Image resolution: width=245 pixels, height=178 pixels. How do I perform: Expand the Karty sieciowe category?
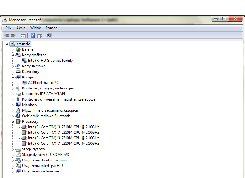click(x=13, y=66)
